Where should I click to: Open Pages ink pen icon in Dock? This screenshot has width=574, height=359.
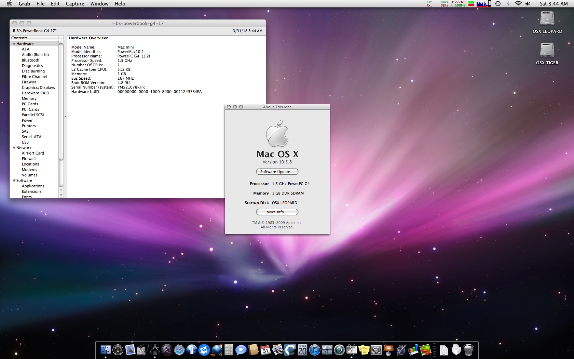[401, 350]
